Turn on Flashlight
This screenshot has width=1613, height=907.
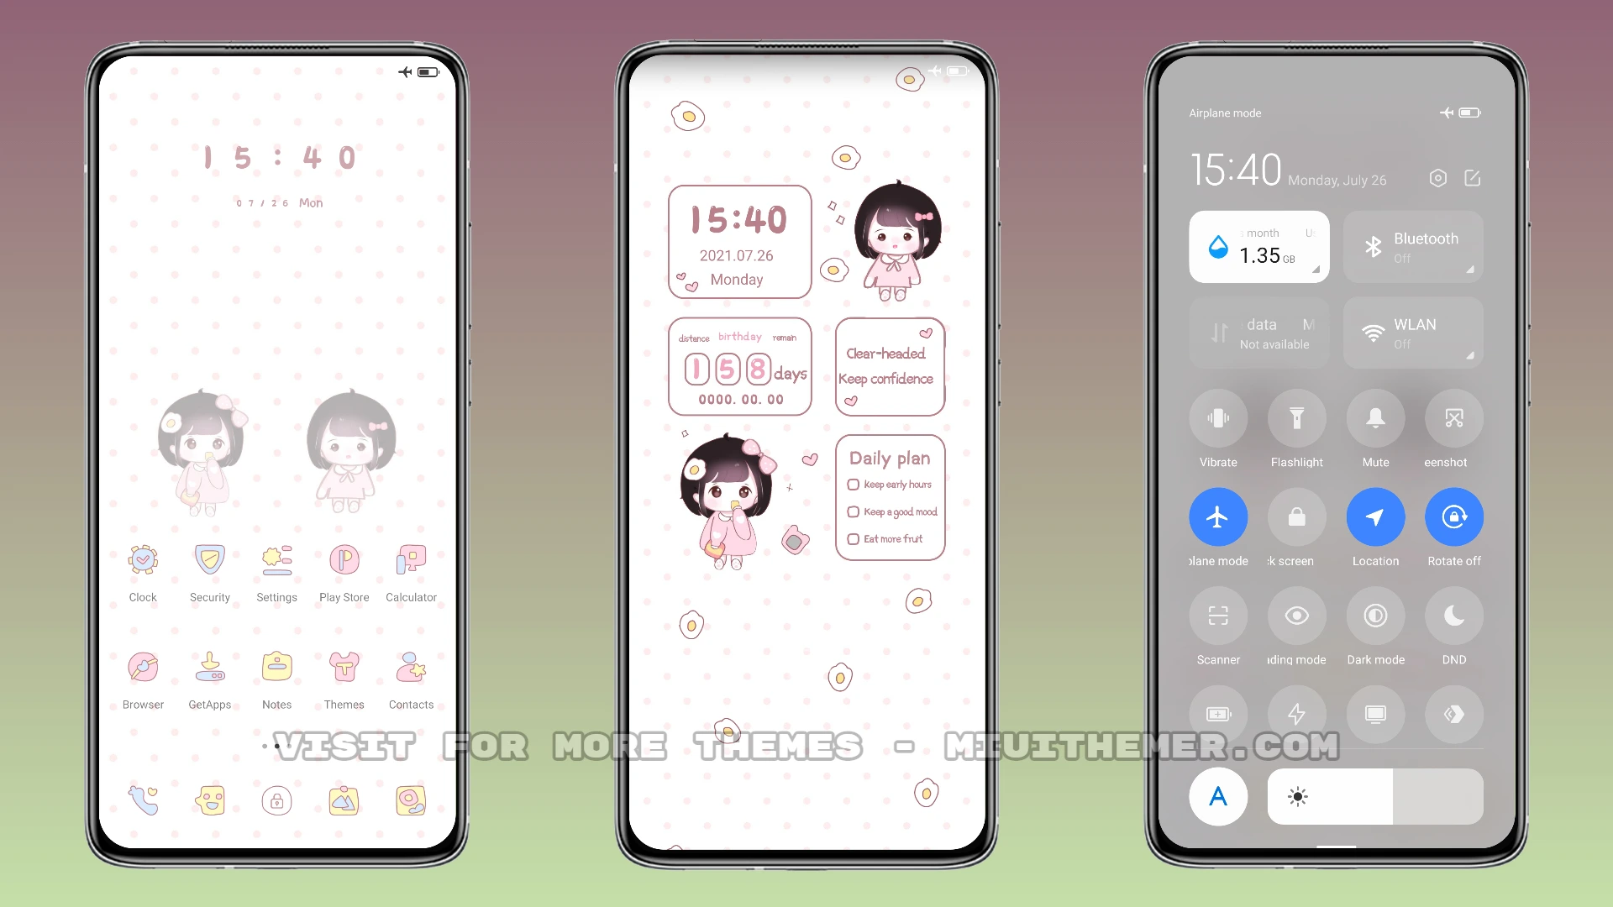pyautogui.click(x=1296, y=417)
